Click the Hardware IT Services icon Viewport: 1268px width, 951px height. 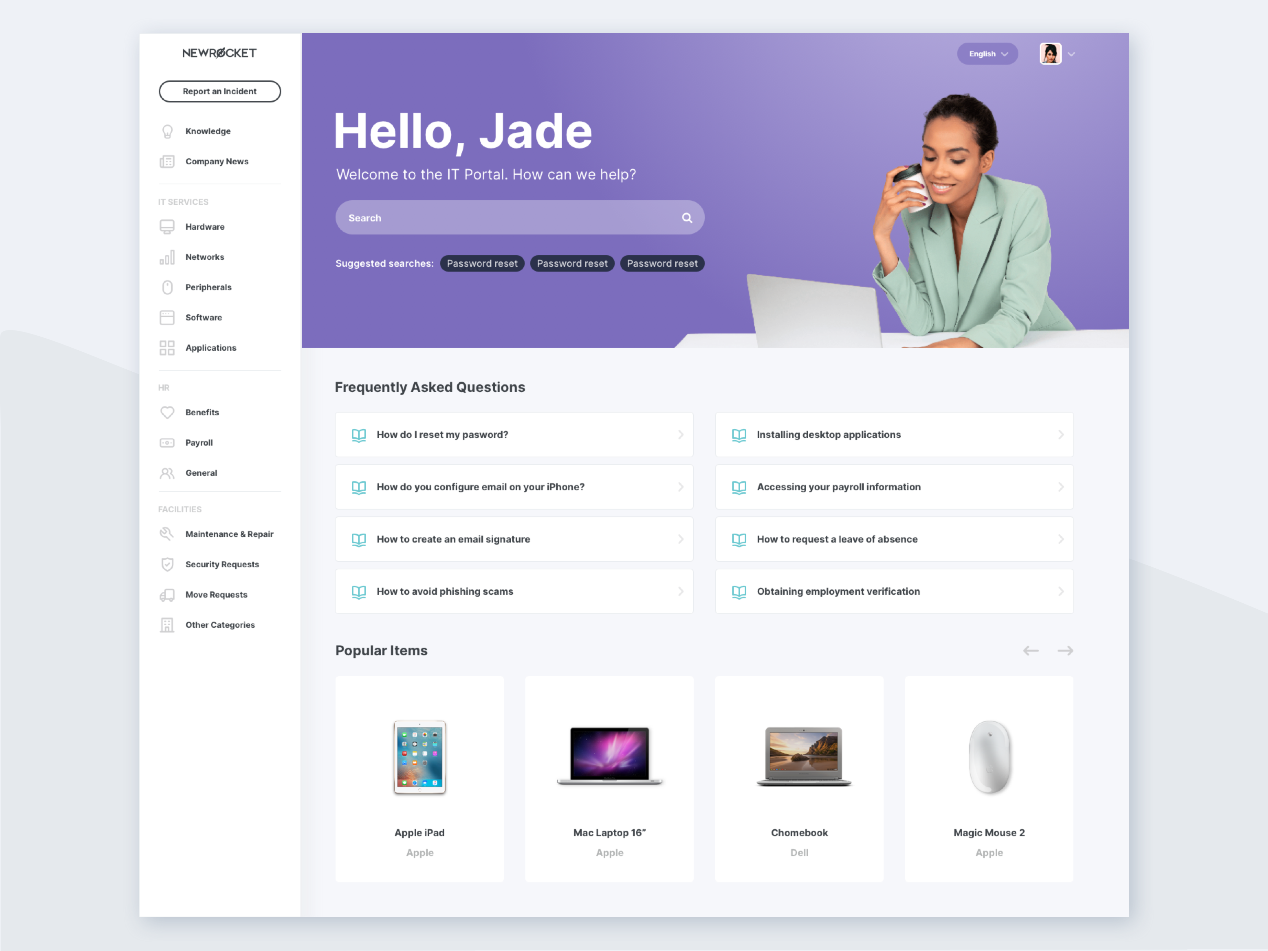click(167, 226)
